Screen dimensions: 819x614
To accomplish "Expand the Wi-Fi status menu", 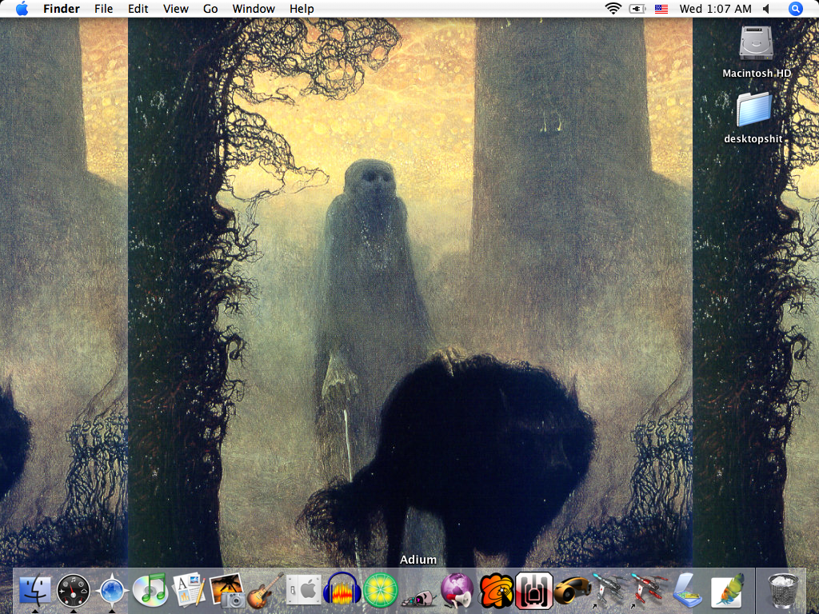I will tap(613, 9).
